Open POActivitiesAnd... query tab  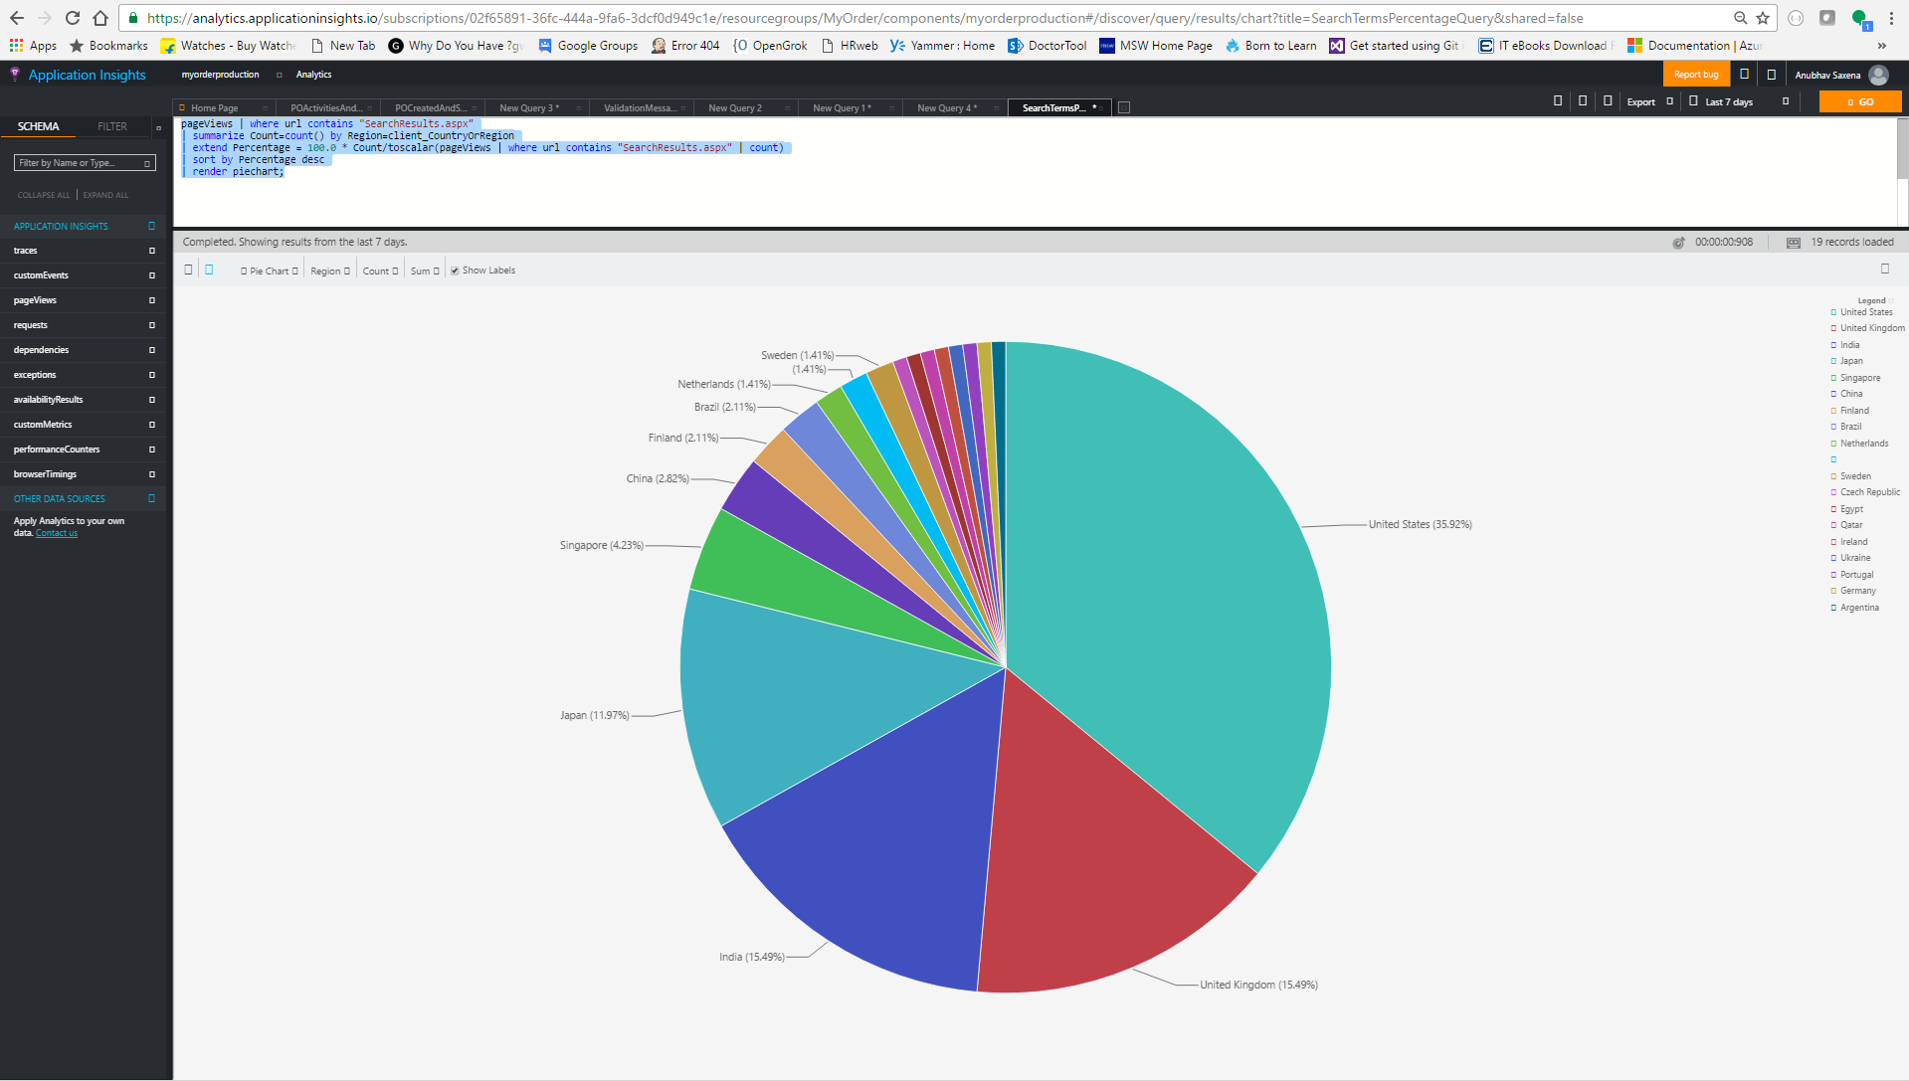[326, 108]
